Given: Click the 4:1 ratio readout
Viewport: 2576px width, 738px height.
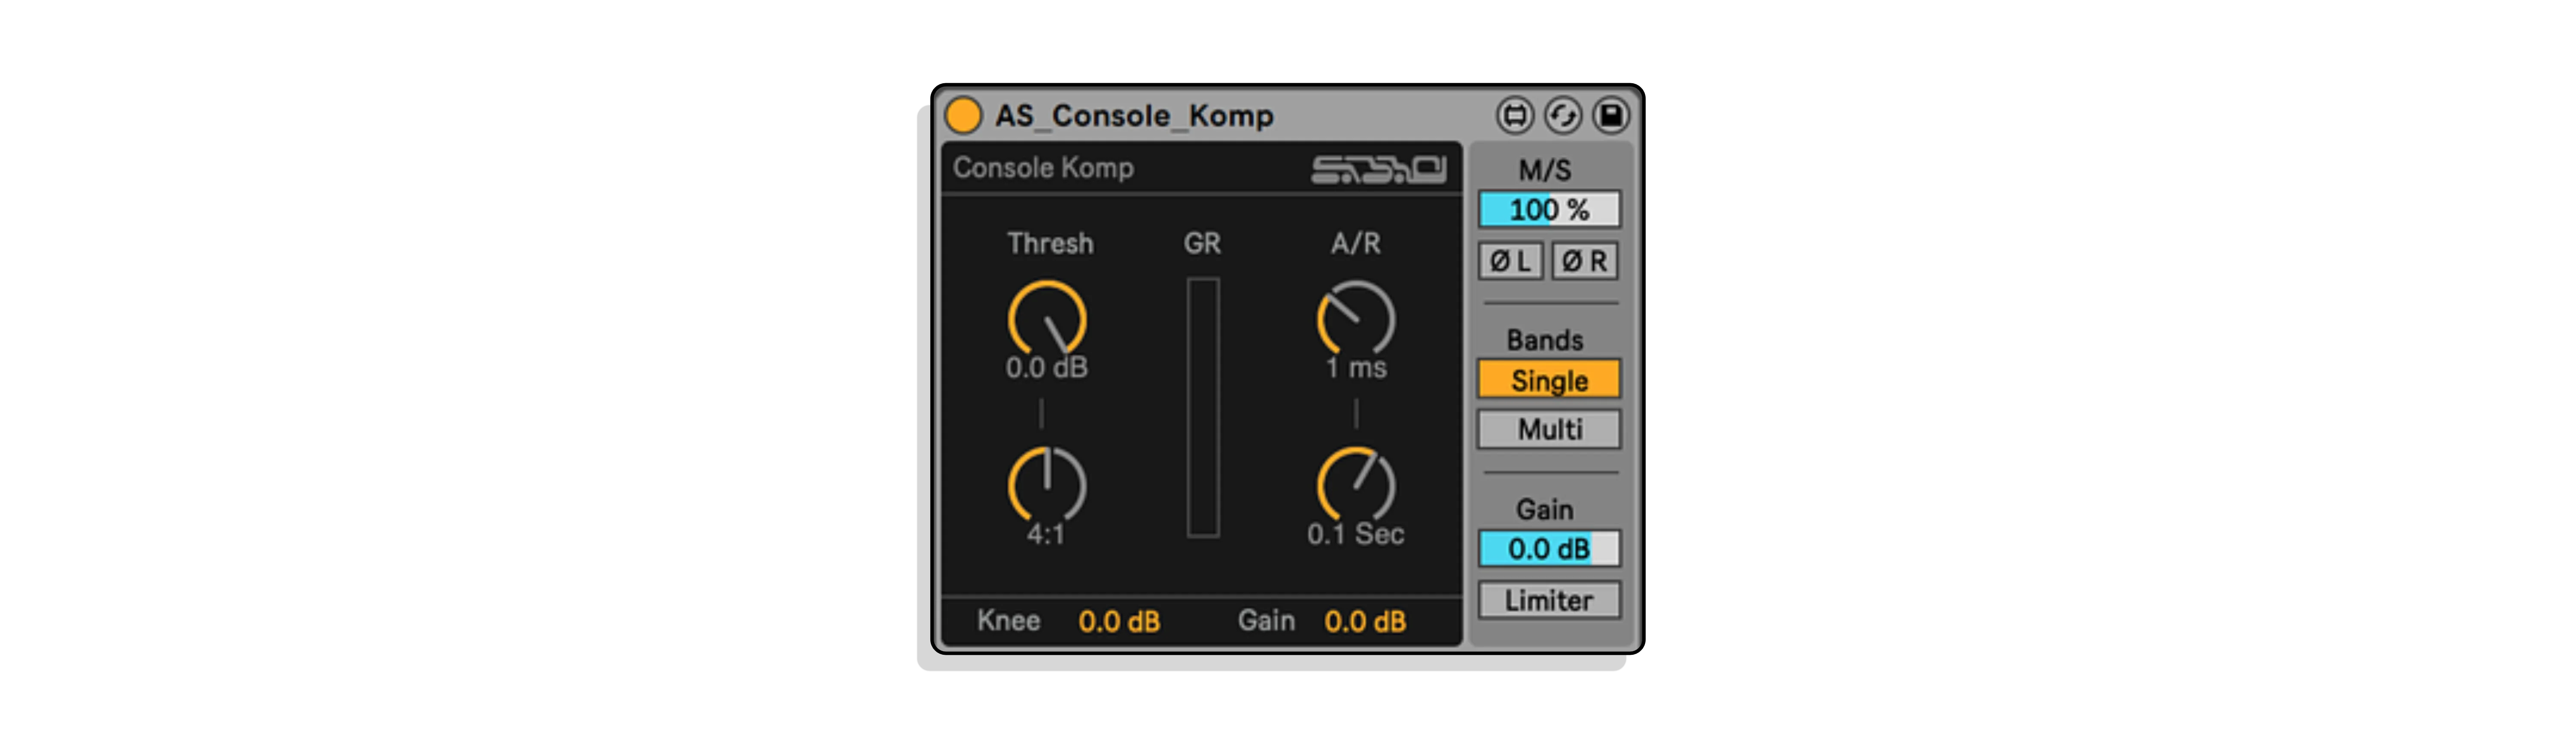Looking at the screenshot, I should [1046, 535].
